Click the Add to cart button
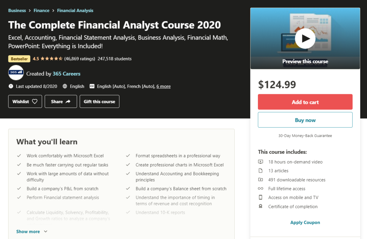The width and height of the screenshot is (367, 239). coord(305,102)
